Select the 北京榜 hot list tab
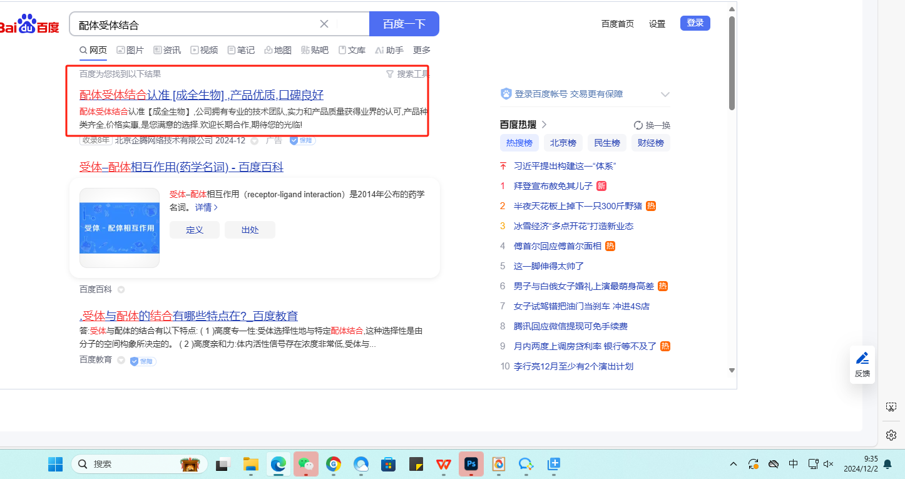Image resolution: width=905 pixels, height=479 pixels. (563, 143)
